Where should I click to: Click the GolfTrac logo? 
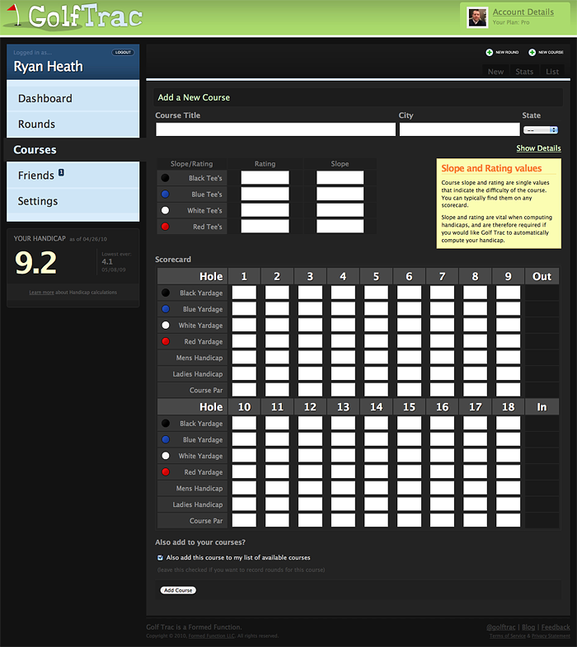pyautogui.click(x=73, y=17)
